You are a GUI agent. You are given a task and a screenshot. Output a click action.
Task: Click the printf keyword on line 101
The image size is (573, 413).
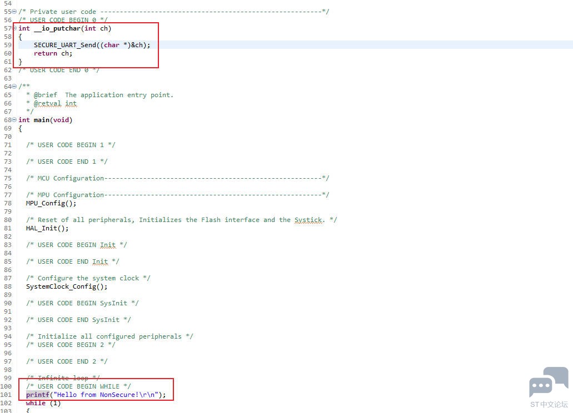click(x=38, y=395)
